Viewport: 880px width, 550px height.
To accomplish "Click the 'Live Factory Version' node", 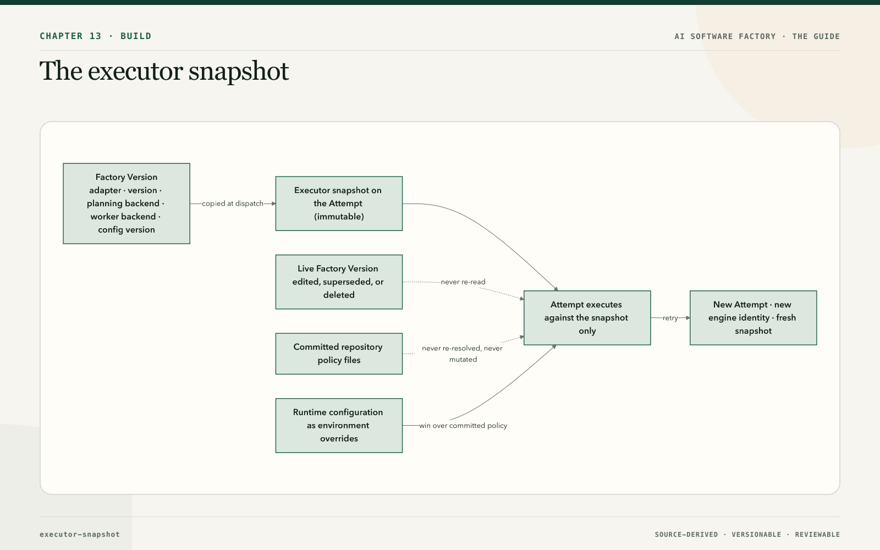I will pos(339,282).
